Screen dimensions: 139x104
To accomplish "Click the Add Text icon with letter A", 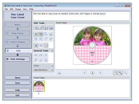I will (x=36, y=45).
